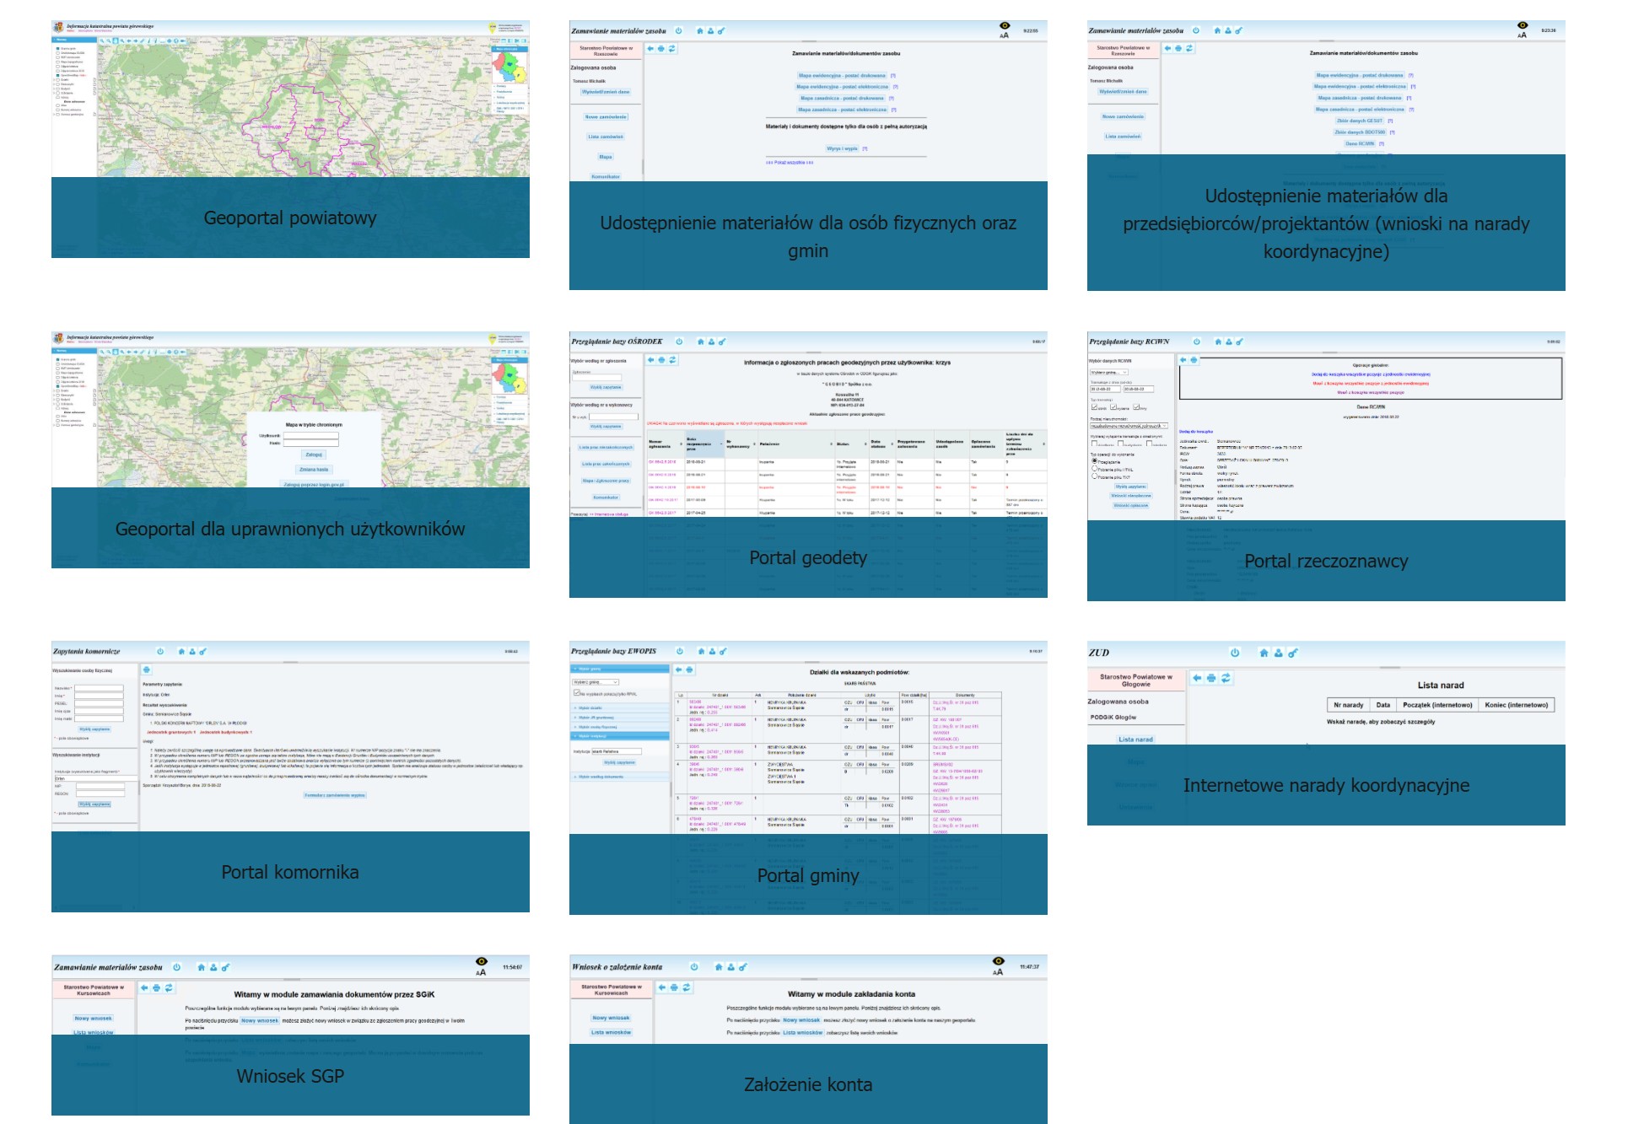
Task: Go to Internetowe narady koordynacyjne
Action: [1326, 785]
